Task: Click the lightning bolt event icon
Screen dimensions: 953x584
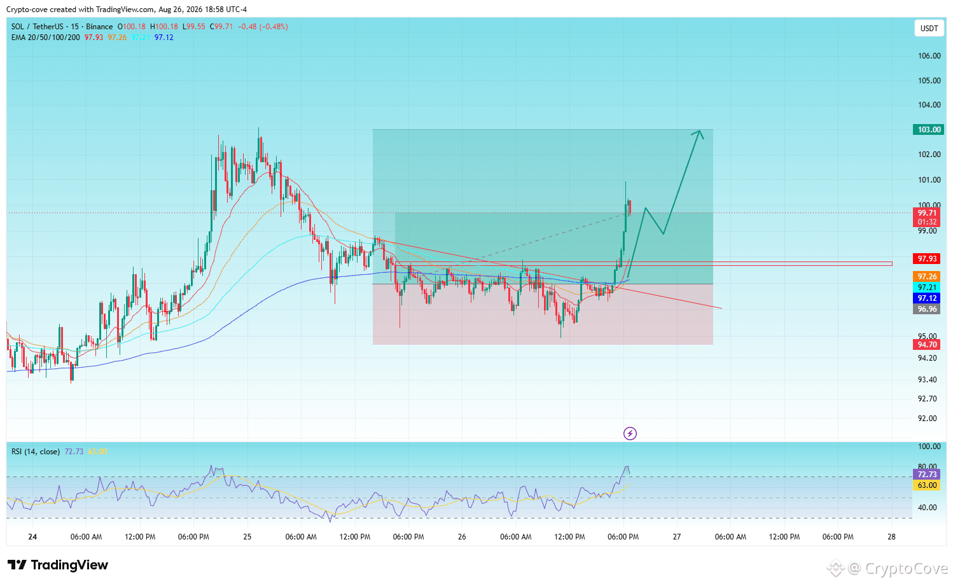Action: 630,434
